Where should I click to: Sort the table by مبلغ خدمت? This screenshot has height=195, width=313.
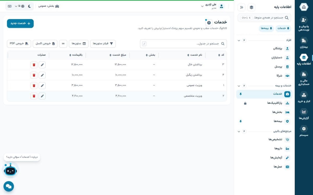click(x=118, y=55)
